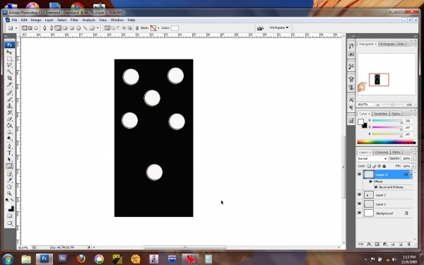Select the Crop tool
This screenshot has width=424, height=265.
tap(9, 78)
